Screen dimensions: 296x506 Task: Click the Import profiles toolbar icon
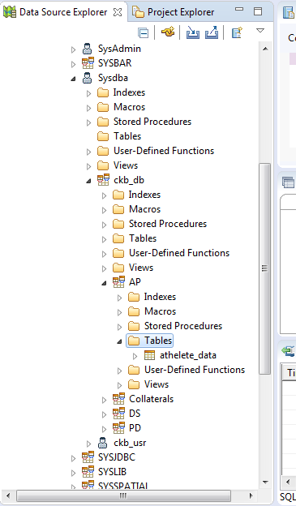pos(193,32)
